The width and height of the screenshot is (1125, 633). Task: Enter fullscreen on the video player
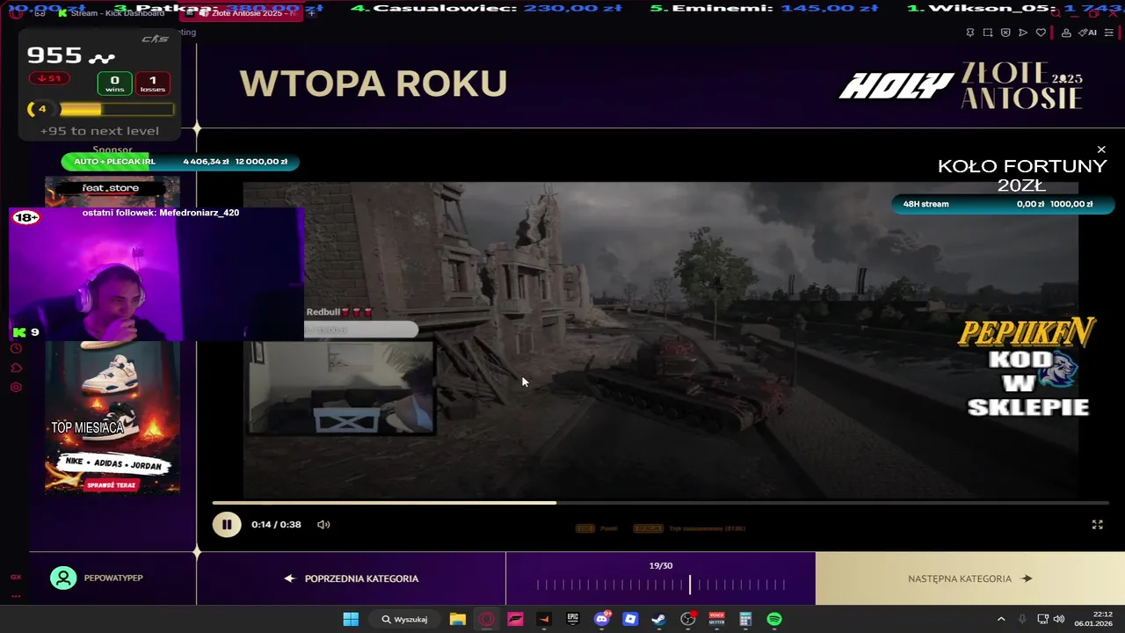point(1097,524)
